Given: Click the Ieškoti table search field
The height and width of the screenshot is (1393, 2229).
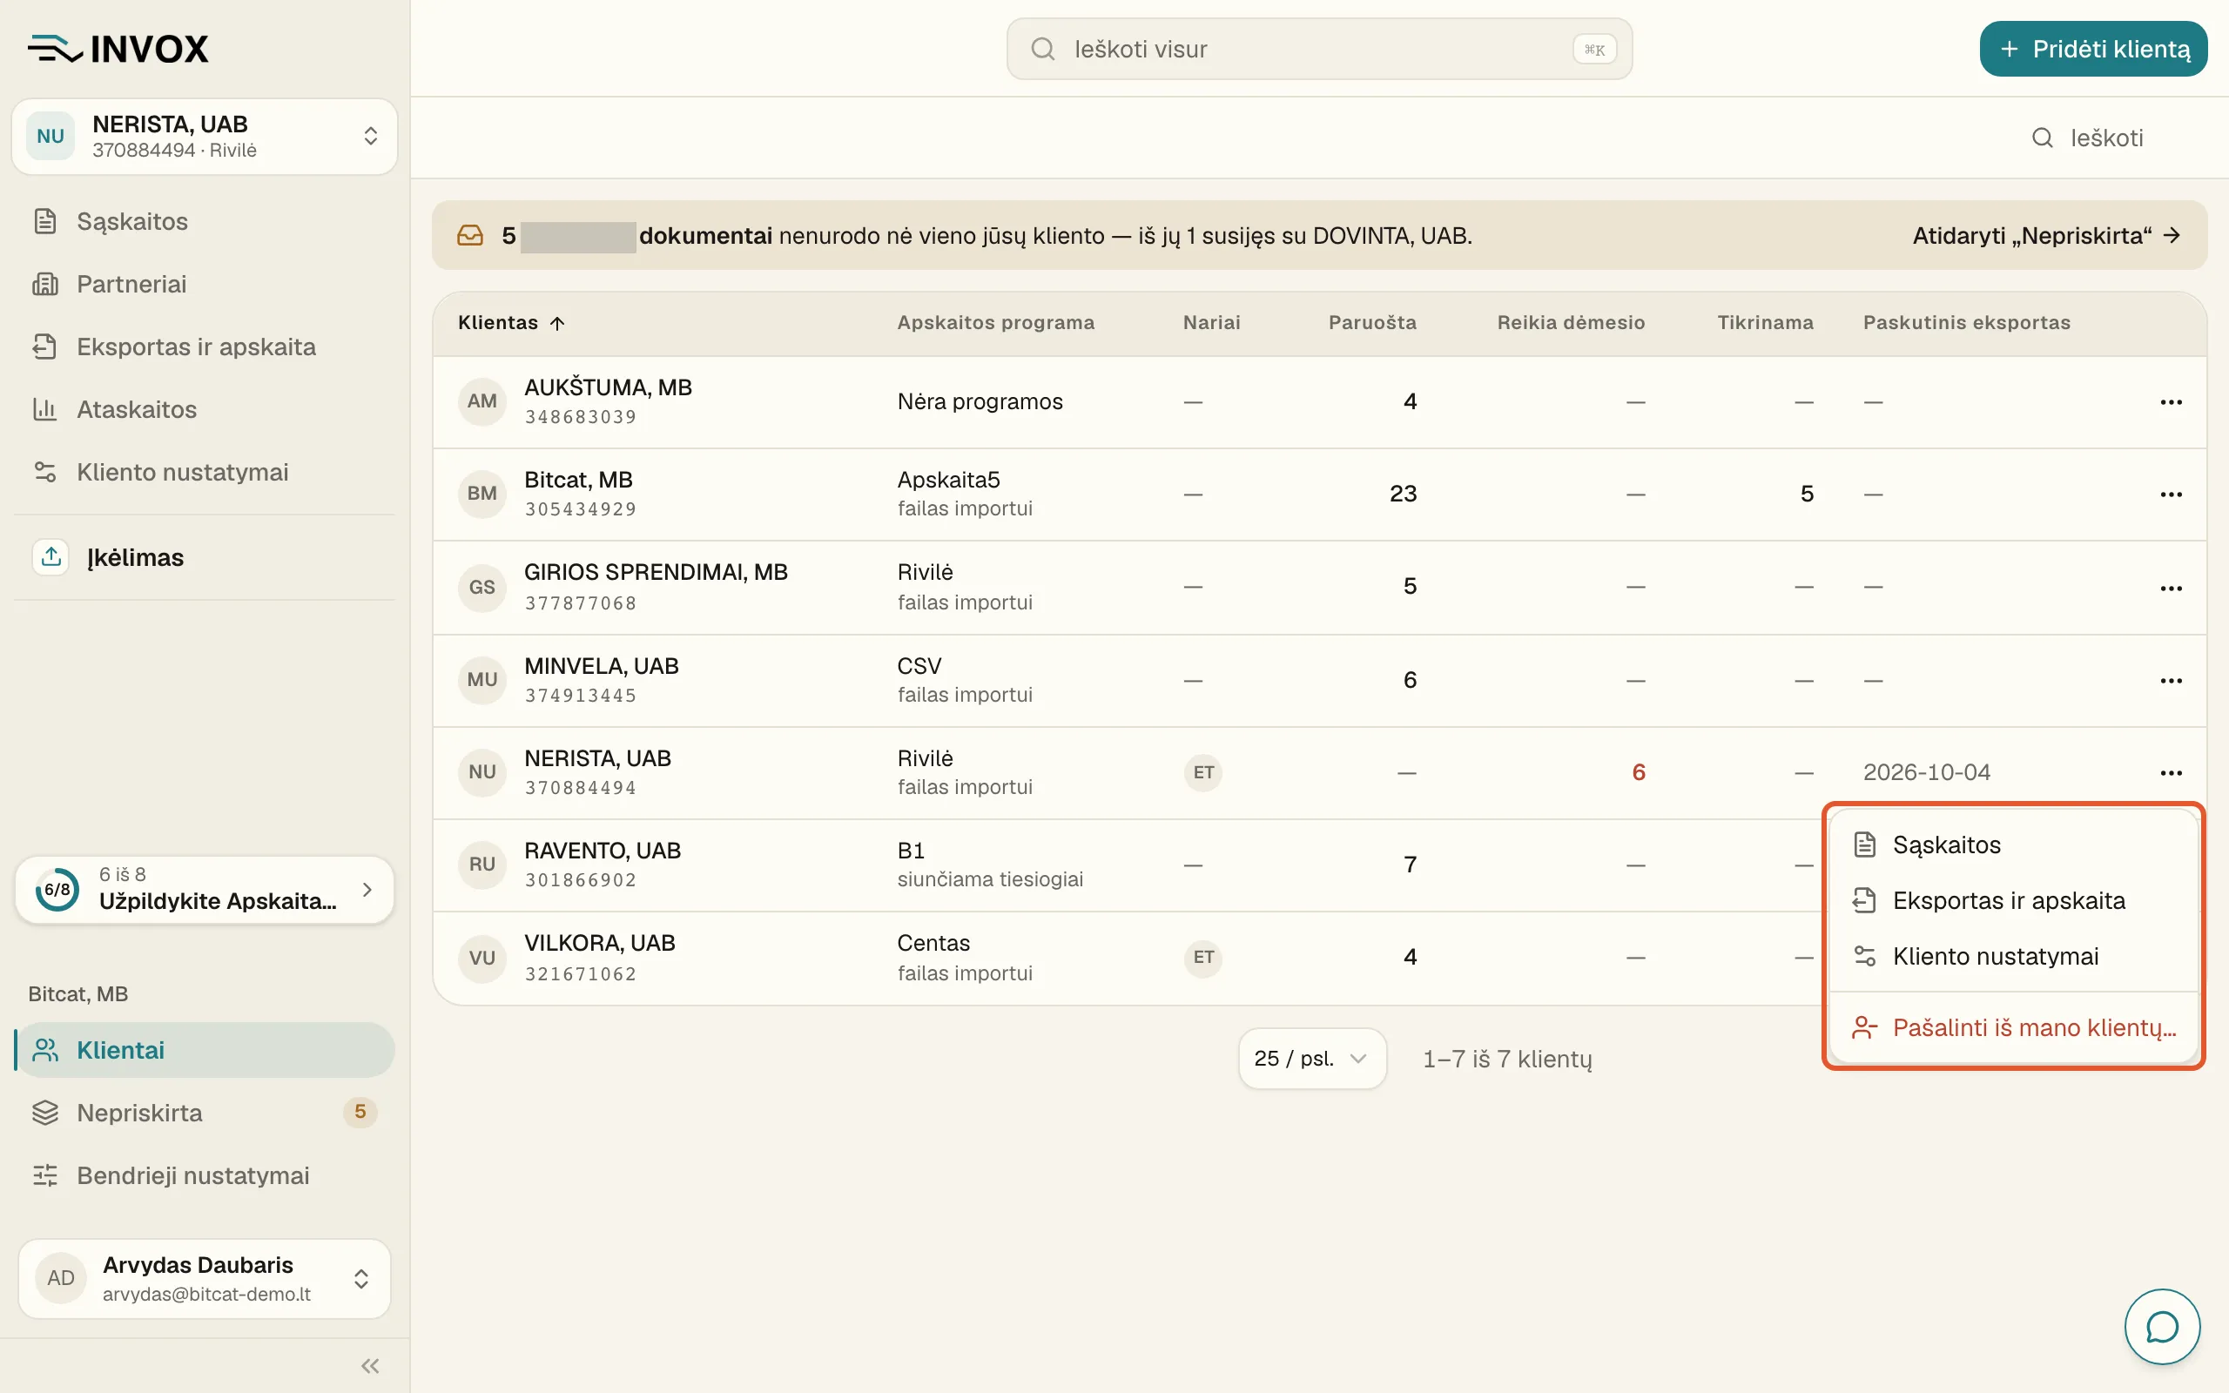Looking at the screenshot, I should [2106, 138].
